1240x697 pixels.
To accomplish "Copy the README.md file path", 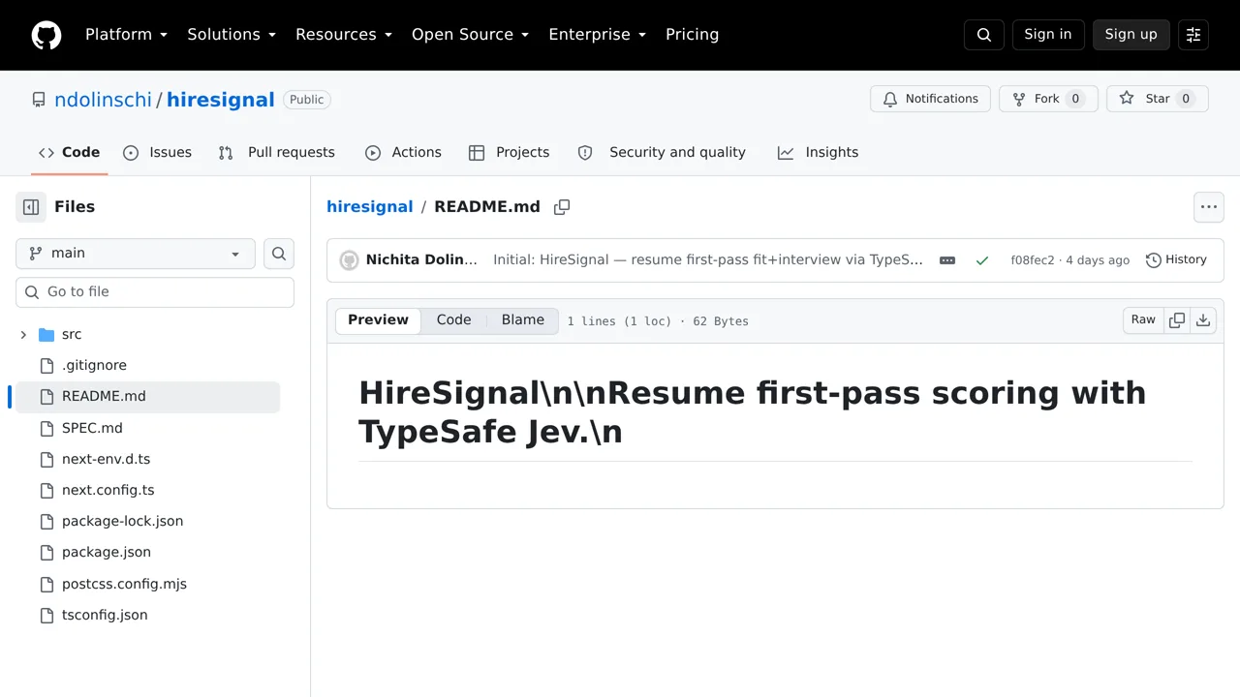I will 562,207.
